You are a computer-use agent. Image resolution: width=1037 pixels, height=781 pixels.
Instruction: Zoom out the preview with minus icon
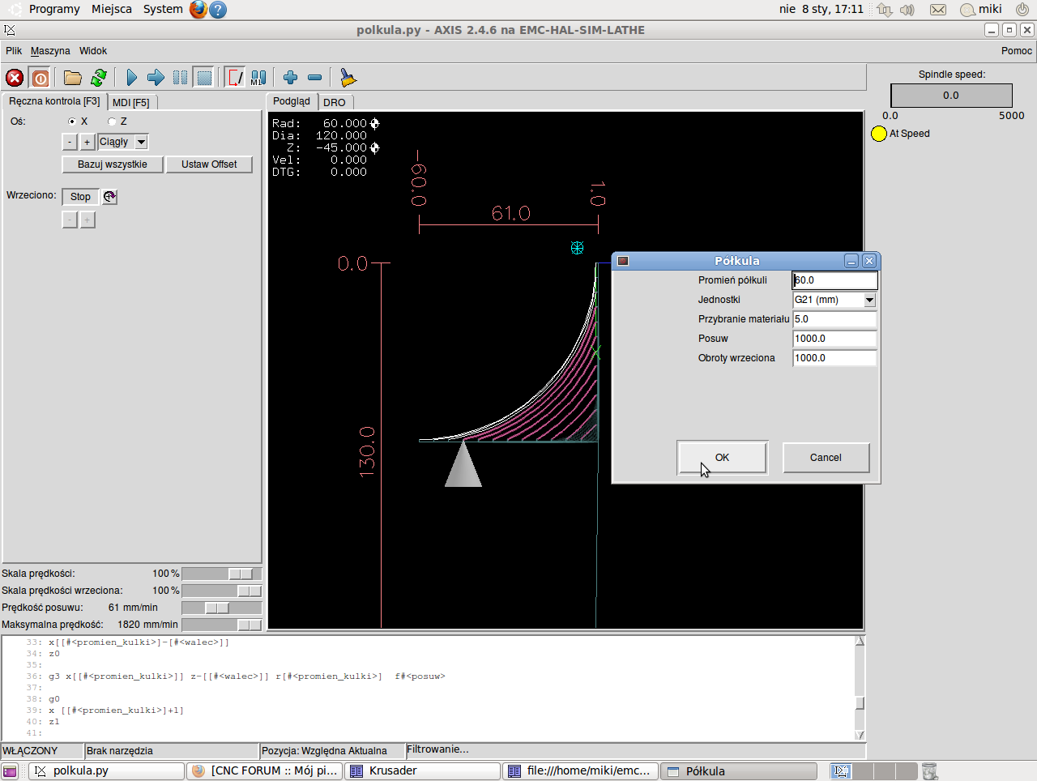coord(315,78)
